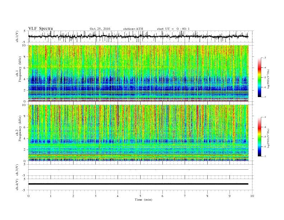284x220 pixels.
Task: Click the "3" tick label on time axis
Action: (95, 196)
